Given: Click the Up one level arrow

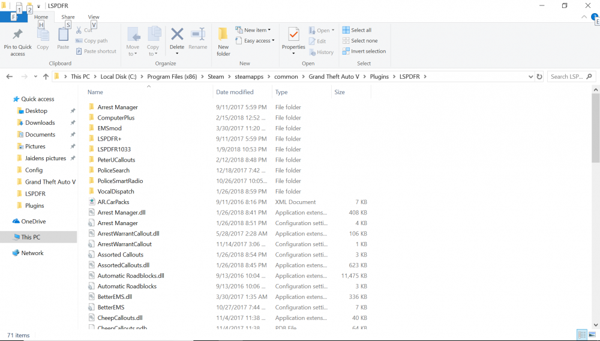Looking at the screenshot, I should (x=46, y=76).
